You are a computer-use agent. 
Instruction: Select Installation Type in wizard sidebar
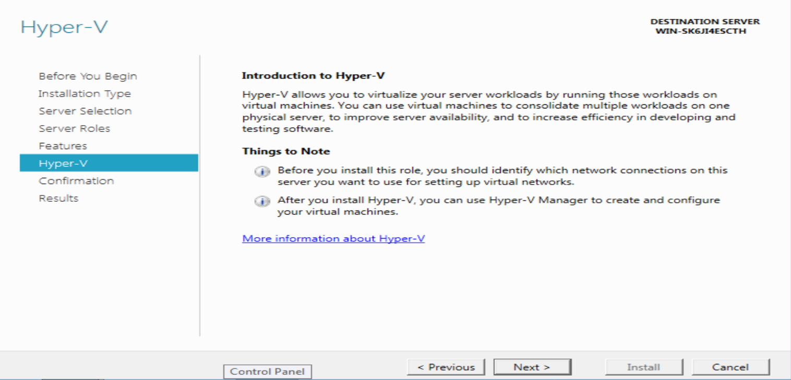pyautogui.click(x=85, y=94)
